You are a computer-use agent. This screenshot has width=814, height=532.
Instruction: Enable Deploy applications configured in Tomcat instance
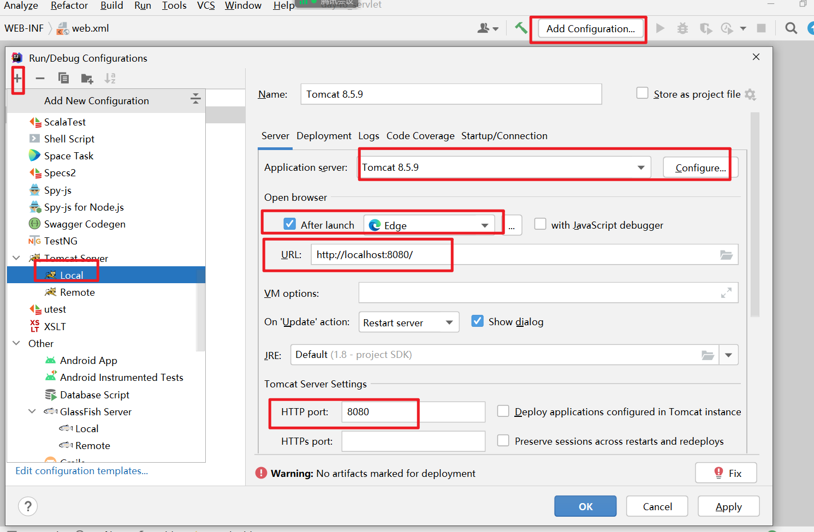coord(503,411)
